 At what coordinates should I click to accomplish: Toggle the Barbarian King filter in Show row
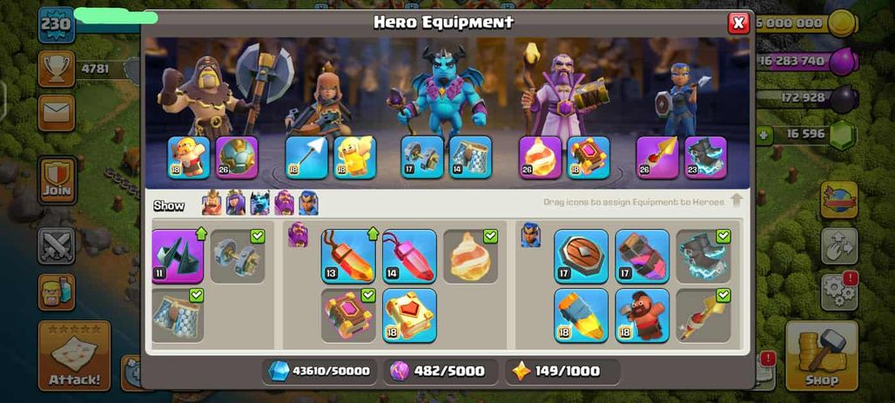coord(212,203)
